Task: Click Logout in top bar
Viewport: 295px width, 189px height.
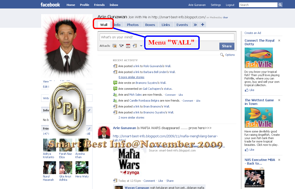Action: tap(230, 5)
